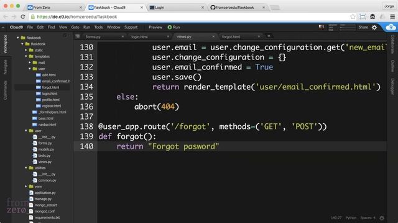Screen dimensions: 398x223
Task: Click the green Run button
Action: pos(174,27)
